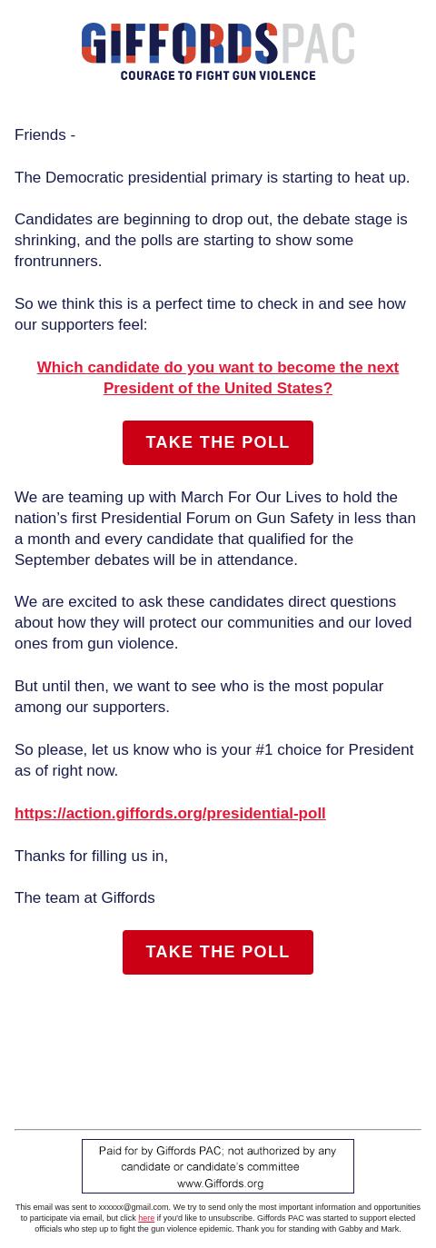Click the 'Friends -' greeting line
This screenshot has height=1248, width=436.
[x=45, y=134]
